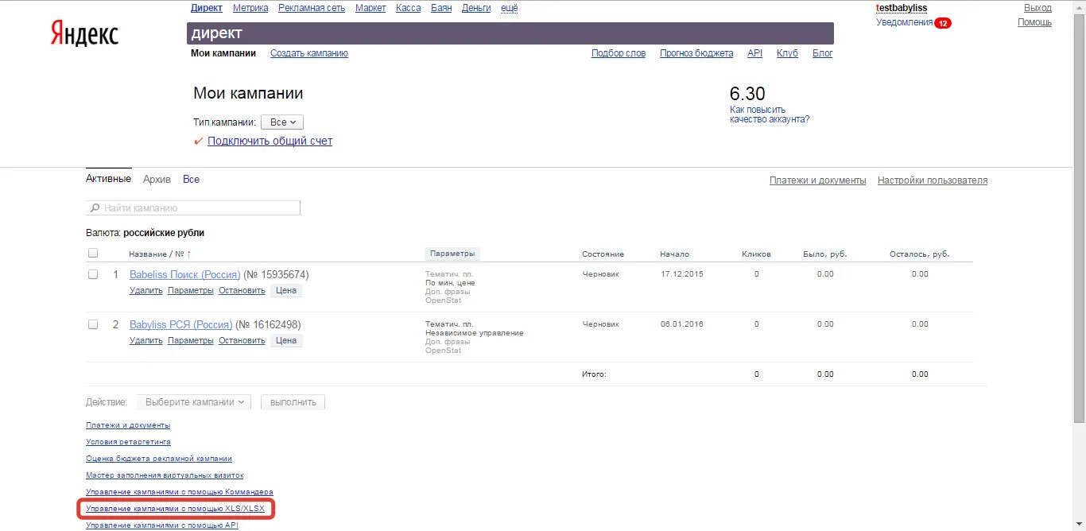This screenshot has width=1086, height=531.
Task: Check the Babeliss Поиск campaign checkbox
Action: tap(93, 274)
